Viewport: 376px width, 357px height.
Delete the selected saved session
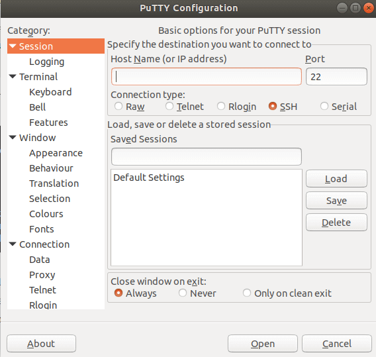pyautogui.click(x=336, y=223)
